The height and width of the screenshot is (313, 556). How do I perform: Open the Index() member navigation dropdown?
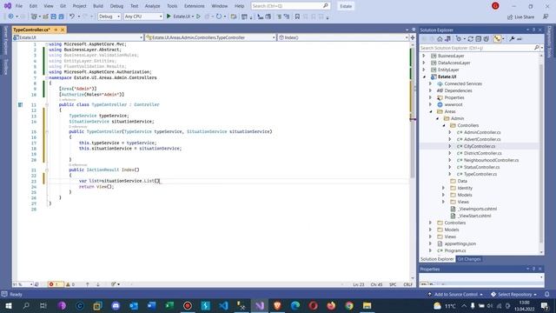343,37
